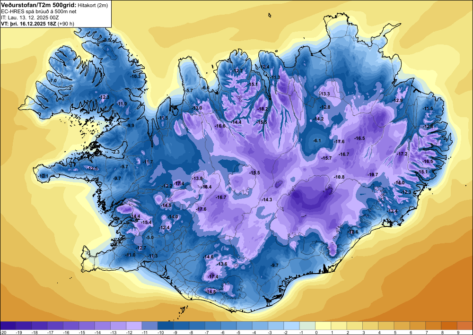Viewport: 473px width, 335px height.
Task: Click the -17.2 temperature value
Action: pyautogui.click(x=402, y=154)
